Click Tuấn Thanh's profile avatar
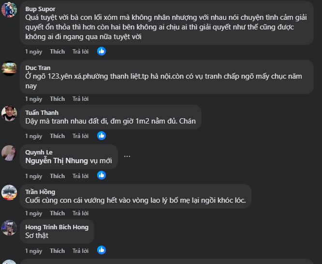 (x=9, y=113)
